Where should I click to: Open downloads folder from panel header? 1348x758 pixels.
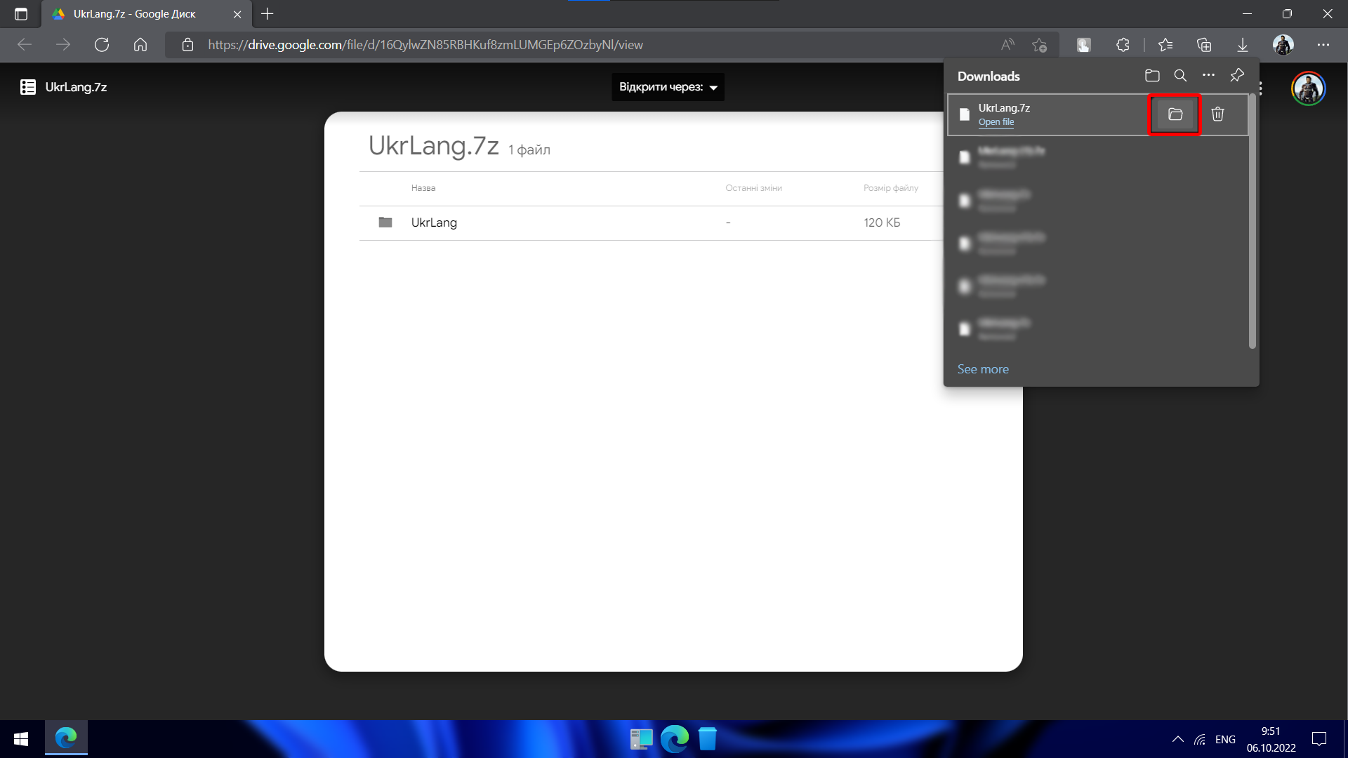click(x=1151, y=76)
